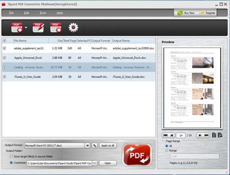
Task: Open the Edit menu
Action: pos(26,13)
